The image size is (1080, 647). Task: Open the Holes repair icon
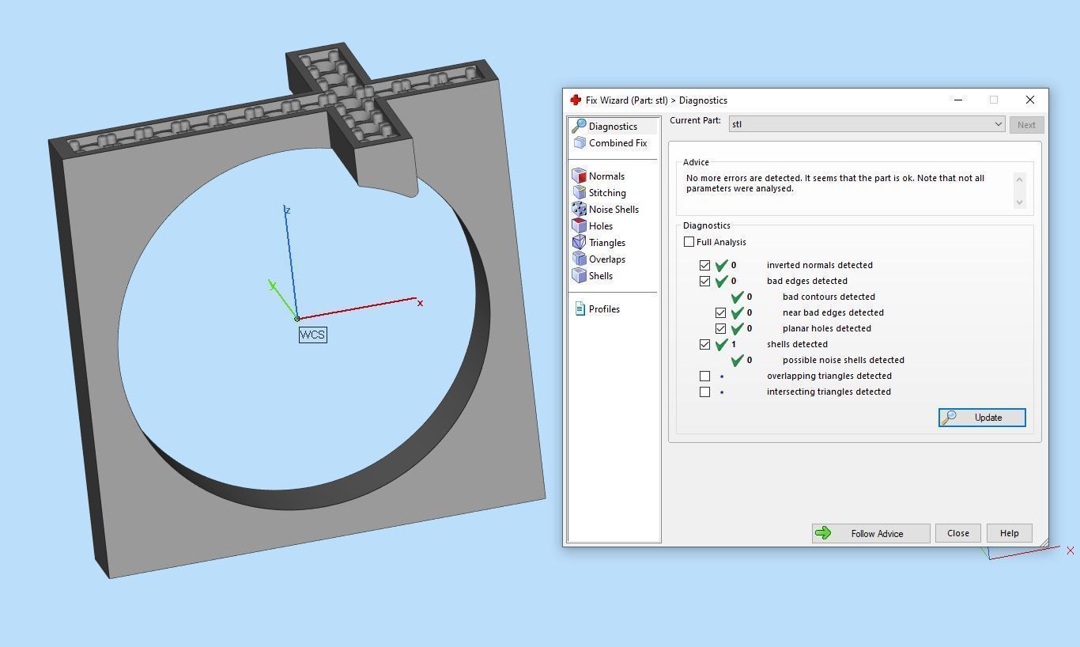point(580,226)
